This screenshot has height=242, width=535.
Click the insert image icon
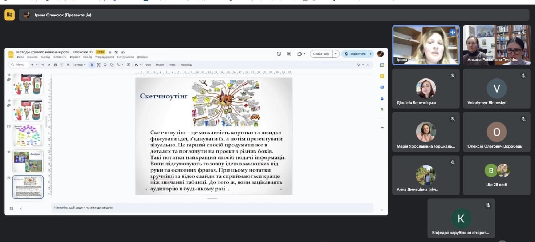pos(105,65)
